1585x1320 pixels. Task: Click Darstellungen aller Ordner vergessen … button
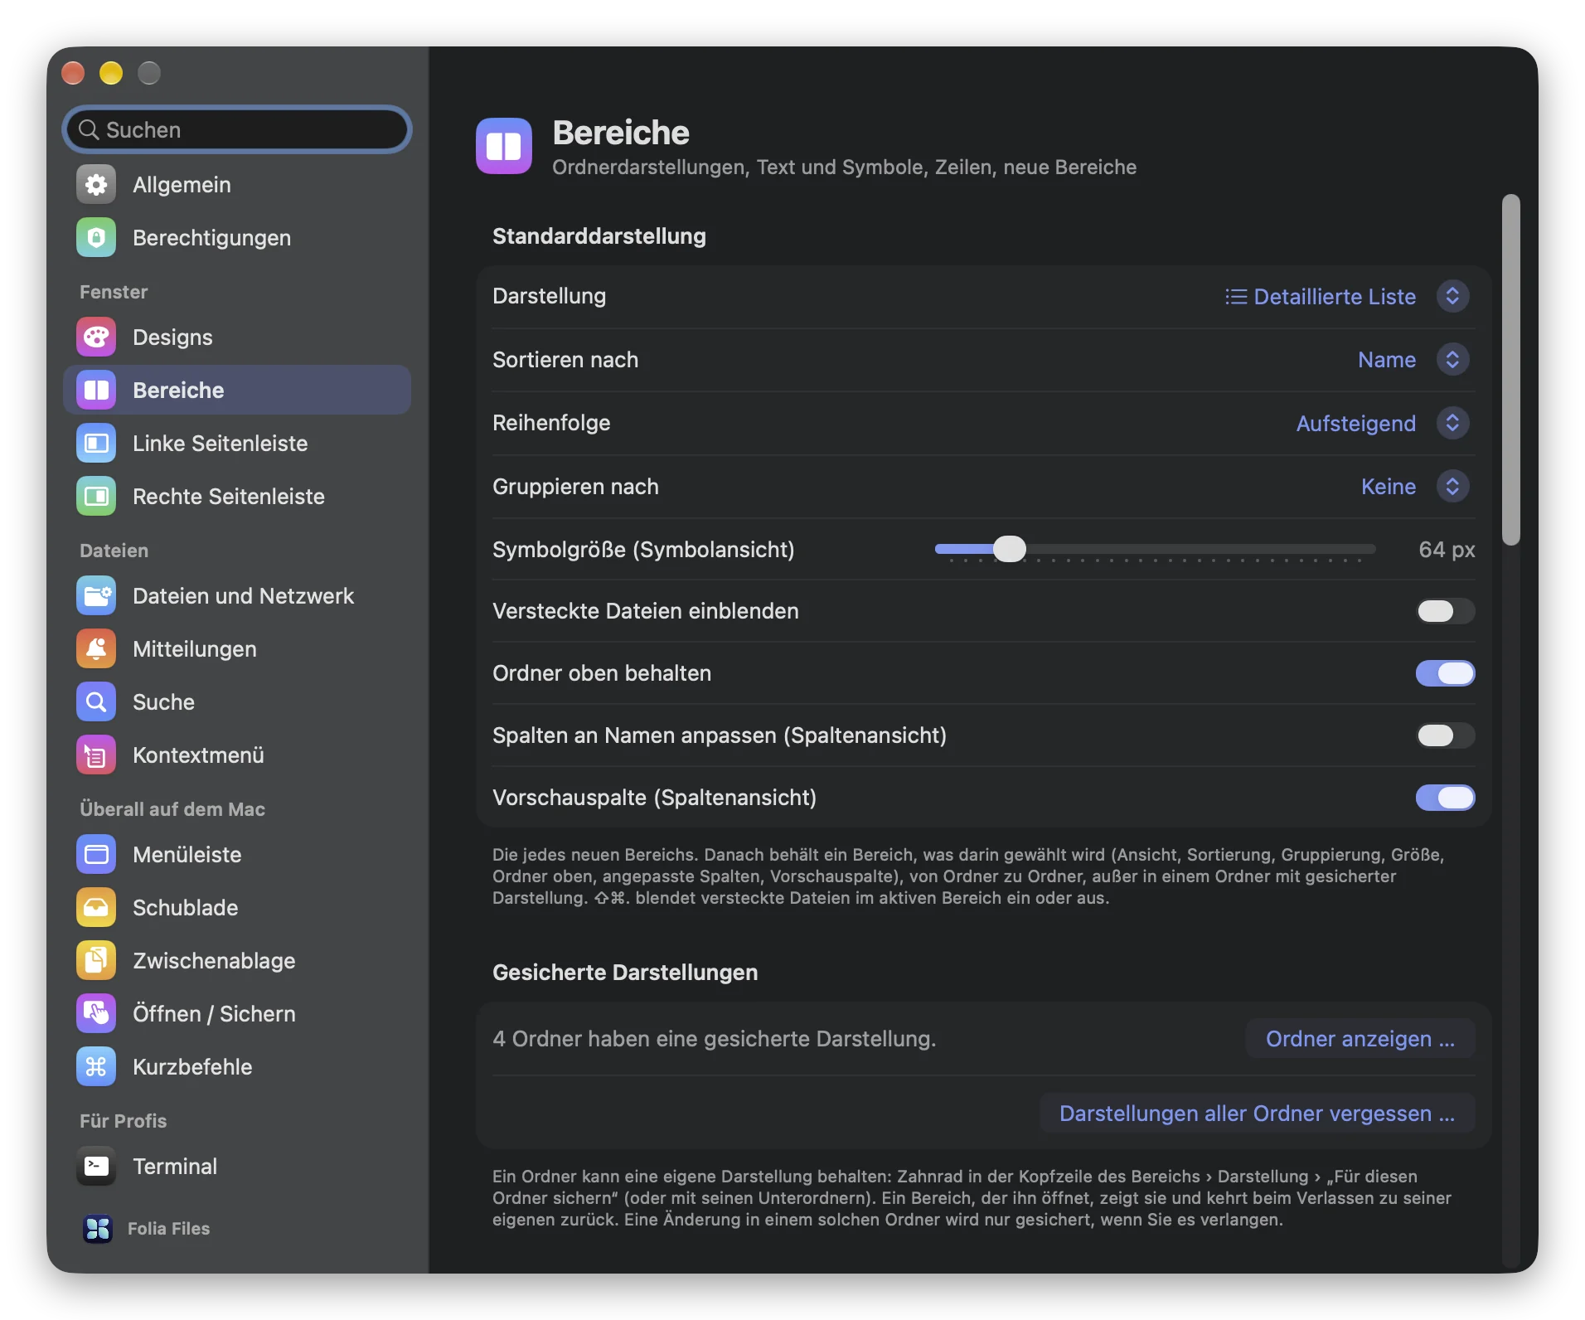click(x=1257, y=1114)
